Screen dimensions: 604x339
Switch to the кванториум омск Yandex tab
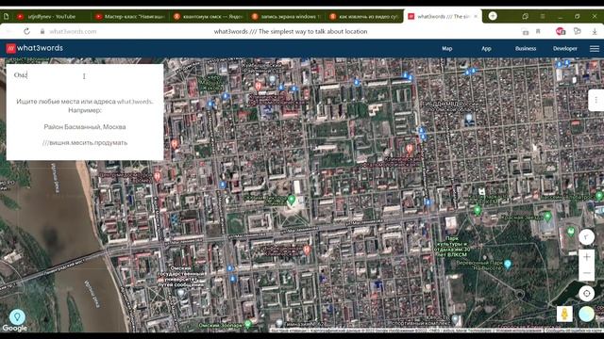coord(209,17)
